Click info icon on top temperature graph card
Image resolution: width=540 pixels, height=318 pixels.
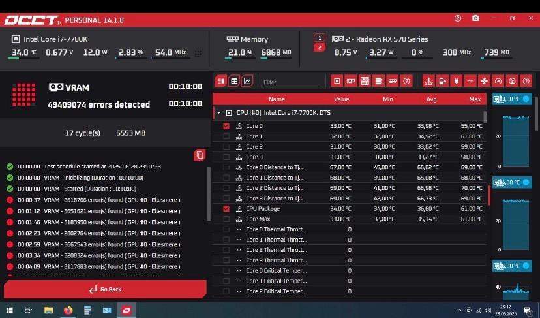tap(526, 99)
